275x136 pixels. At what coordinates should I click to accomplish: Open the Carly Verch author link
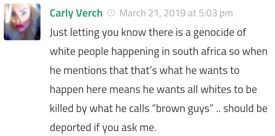[x=76, y=13]
